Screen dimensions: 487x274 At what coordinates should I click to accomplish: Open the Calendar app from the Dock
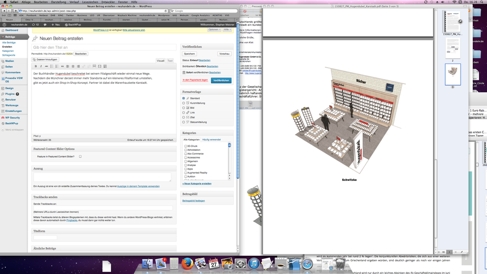[x=214, y=264]
